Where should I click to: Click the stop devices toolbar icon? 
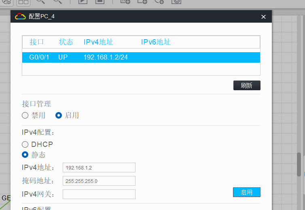click(100, 2)
